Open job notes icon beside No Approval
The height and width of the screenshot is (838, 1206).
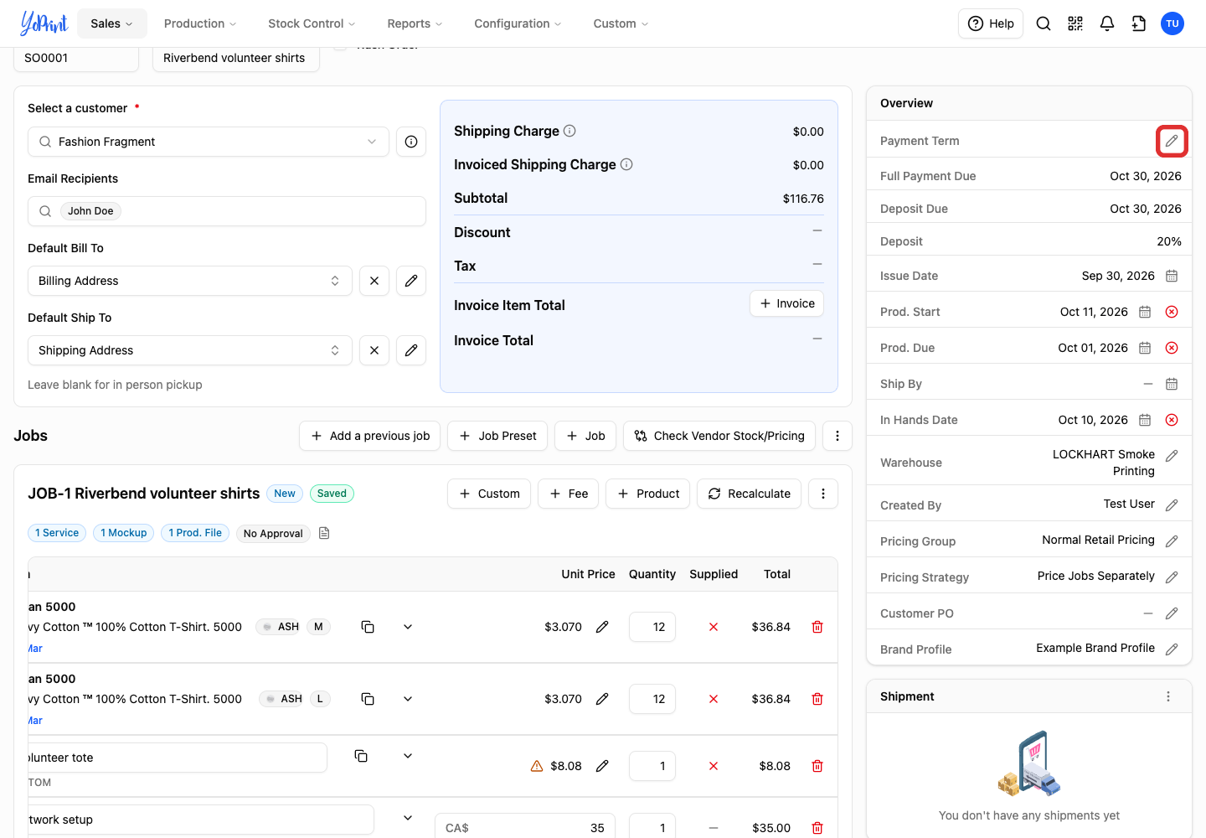(324, 533)
